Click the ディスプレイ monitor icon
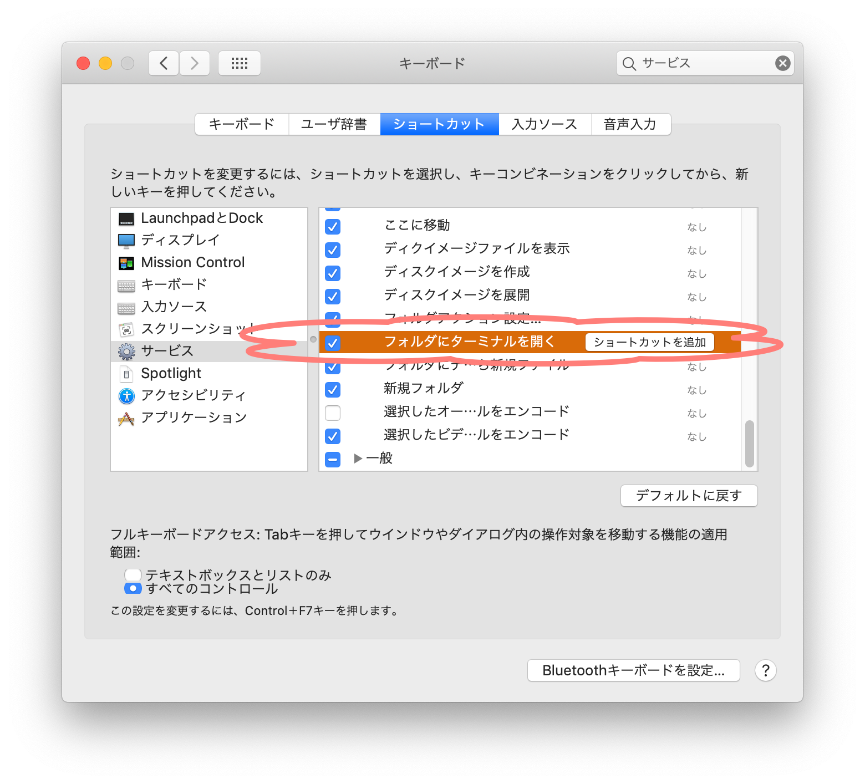 click(x=126, y=241)
